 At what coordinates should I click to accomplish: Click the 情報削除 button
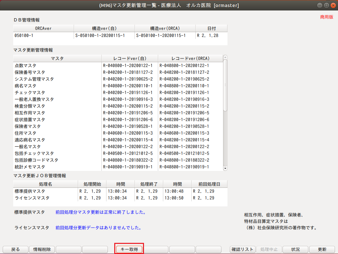pyautogui.click(x=42, y=249)
